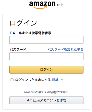This screenshot has height=112, width=92.
Task: Focus the パスワード input field
Action: click(x=46, y=56)
